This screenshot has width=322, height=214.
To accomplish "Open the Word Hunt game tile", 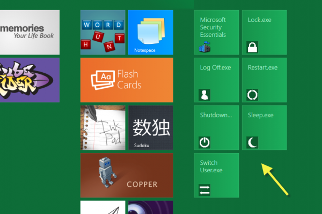I will point(103,32).
